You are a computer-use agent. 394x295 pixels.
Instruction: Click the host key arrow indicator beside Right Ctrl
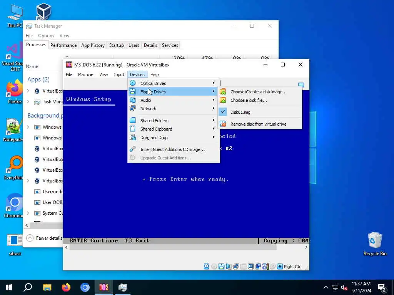point(280,267)
